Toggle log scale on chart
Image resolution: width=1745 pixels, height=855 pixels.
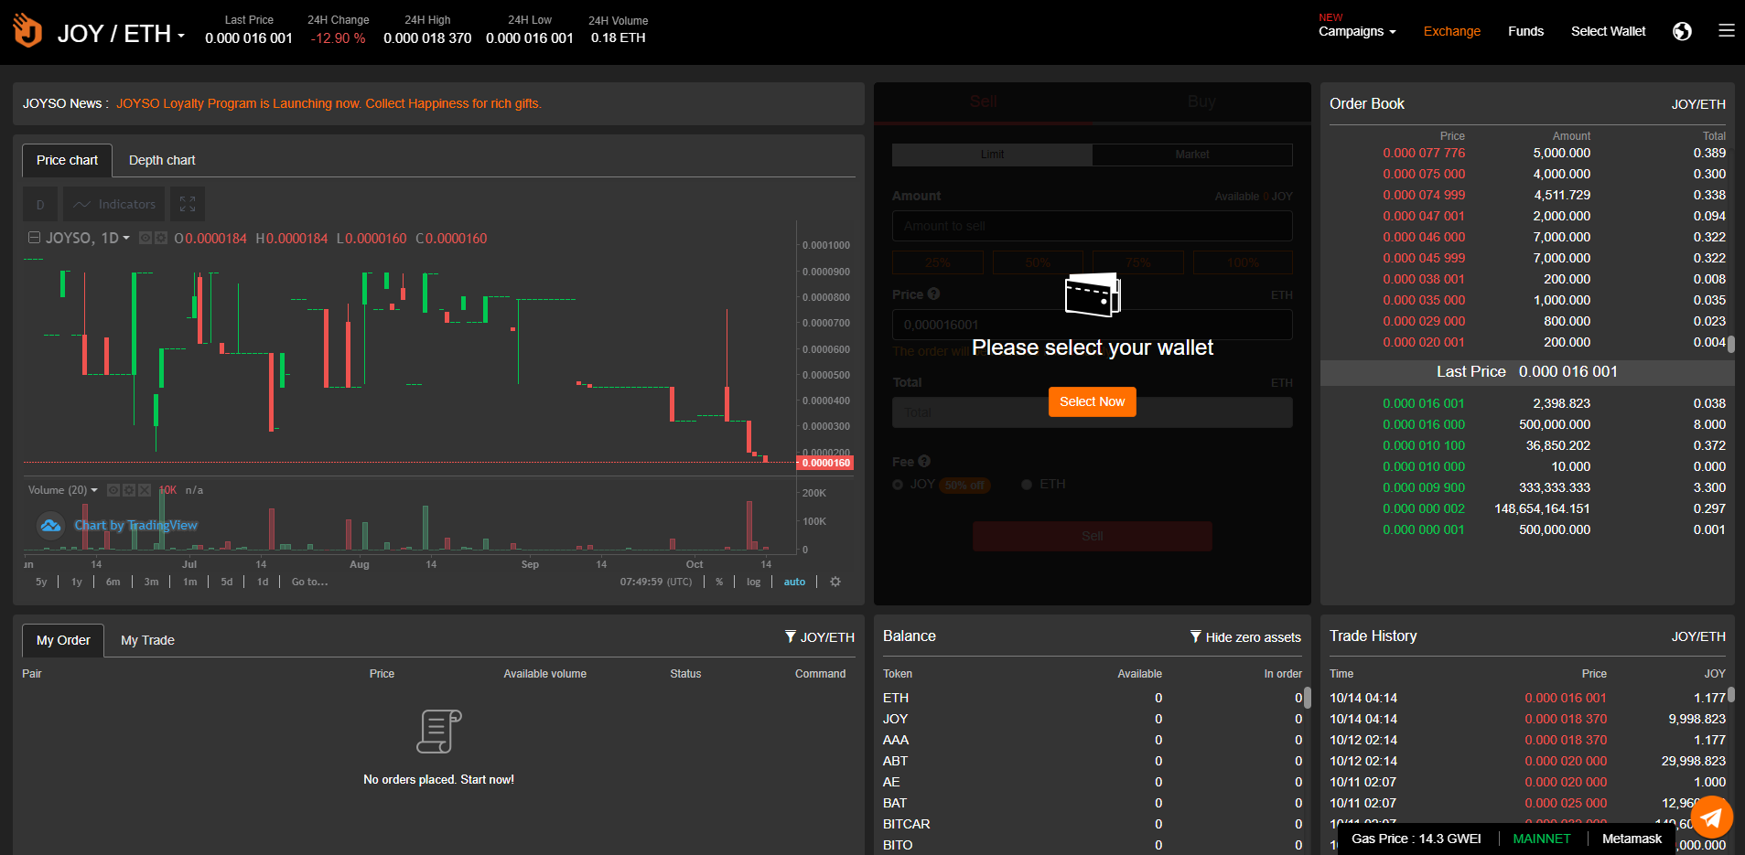[753, 582]
